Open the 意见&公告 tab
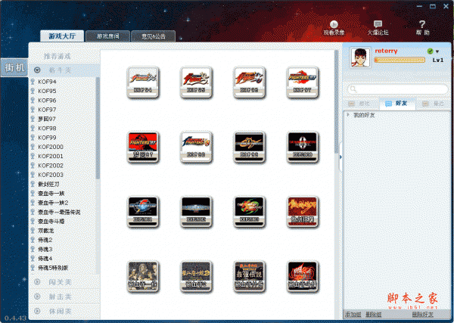454x323 pixels. pyautogui.click(x=153, y=36)
